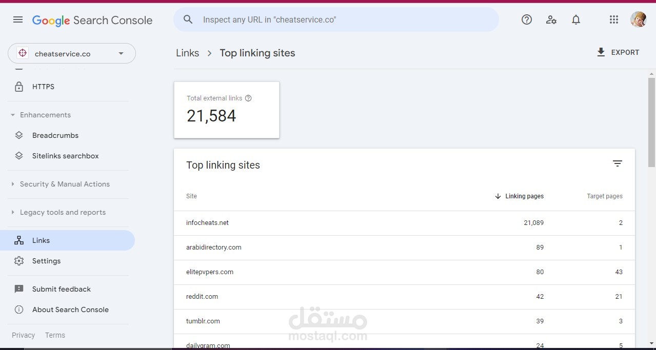Collapse the Enhancements section

[x=13, y=115]
